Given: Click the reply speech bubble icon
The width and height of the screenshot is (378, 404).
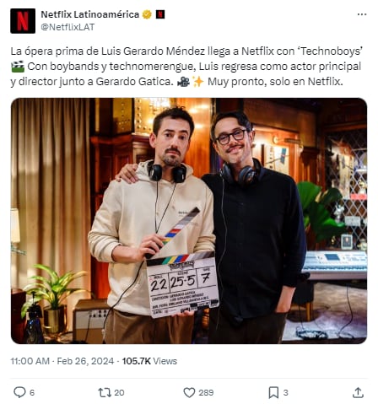Looking at the screenshot, I should [x=19, y=392].
